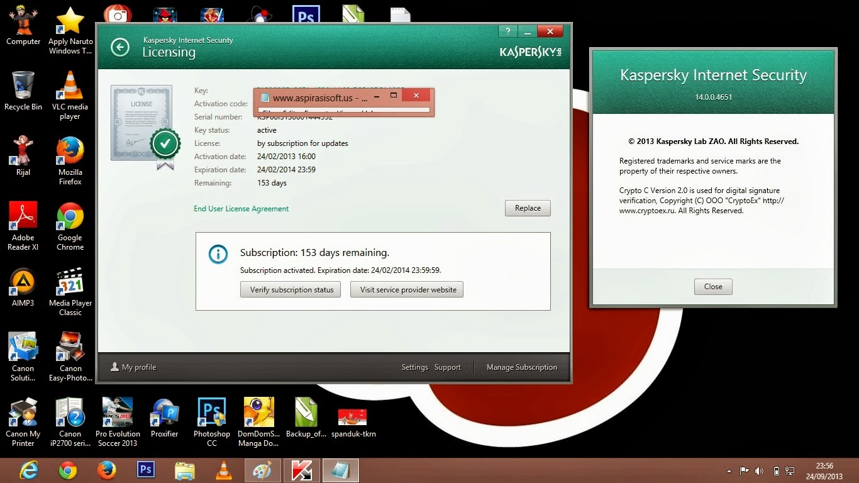Viewport: 859px width, 483px height.
Task: Open Adobe Reader XI shortcut
Action: point(23,226)
